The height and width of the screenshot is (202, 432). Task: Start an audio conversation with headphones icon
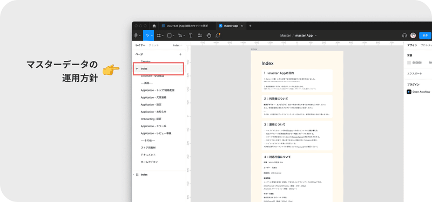point(404,36)
